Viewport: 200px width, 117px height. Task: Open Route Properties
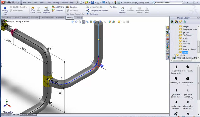pyautogui.click(x=46, y=10)
